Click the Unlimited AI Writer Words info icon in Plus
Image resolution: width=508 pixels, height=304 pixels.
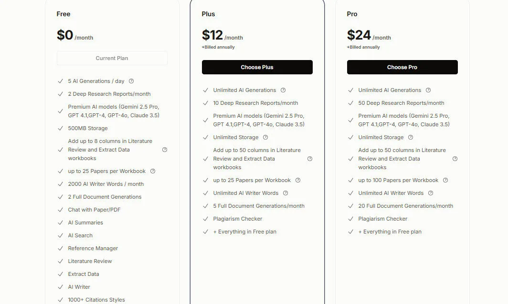tap(285, 193)
